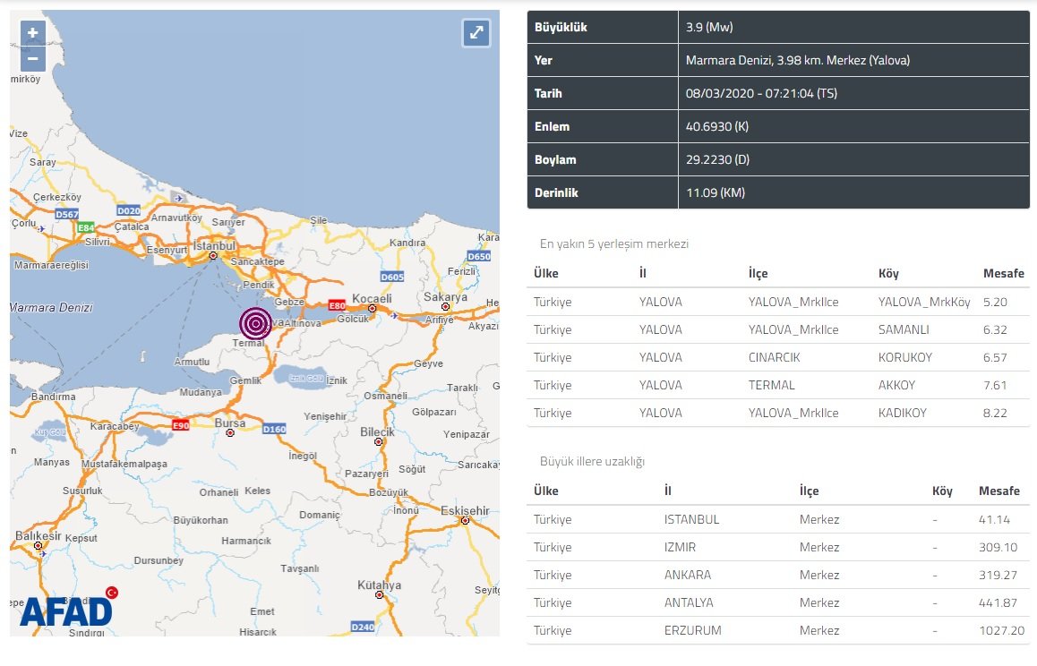1037x666 pixels.
Task: Select the Kütahya city label on map
Action: pos(378,585)
